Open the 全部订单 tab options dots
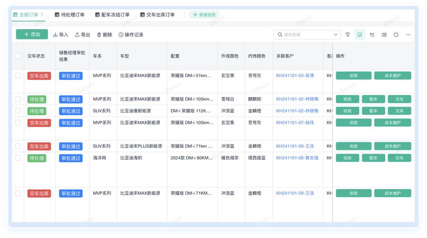427x238 pixels. click(42, 15)
